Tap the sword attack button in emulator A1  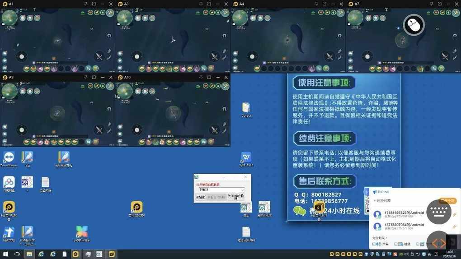tap(99, 56)
